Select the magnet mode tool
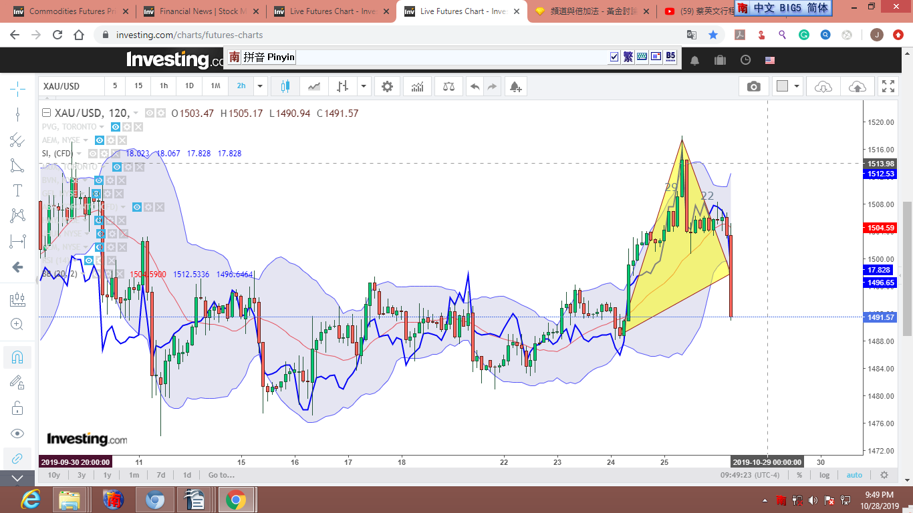 point(17,357)
